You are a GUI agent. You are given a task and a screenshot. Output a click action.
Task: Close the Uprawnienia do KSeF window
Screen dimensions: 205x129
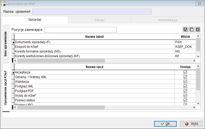[199, 4]
